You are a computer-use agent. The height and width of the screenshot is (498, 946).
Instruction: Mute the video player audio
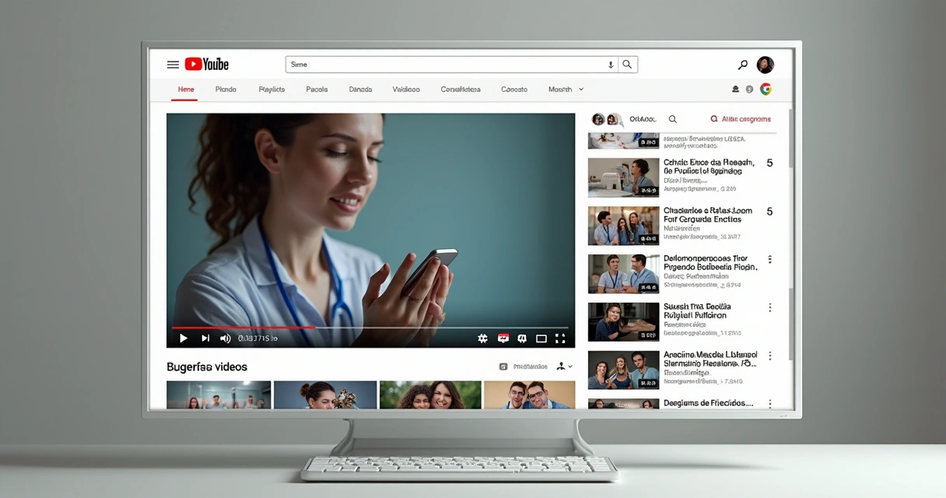click(x=224, y=338)
